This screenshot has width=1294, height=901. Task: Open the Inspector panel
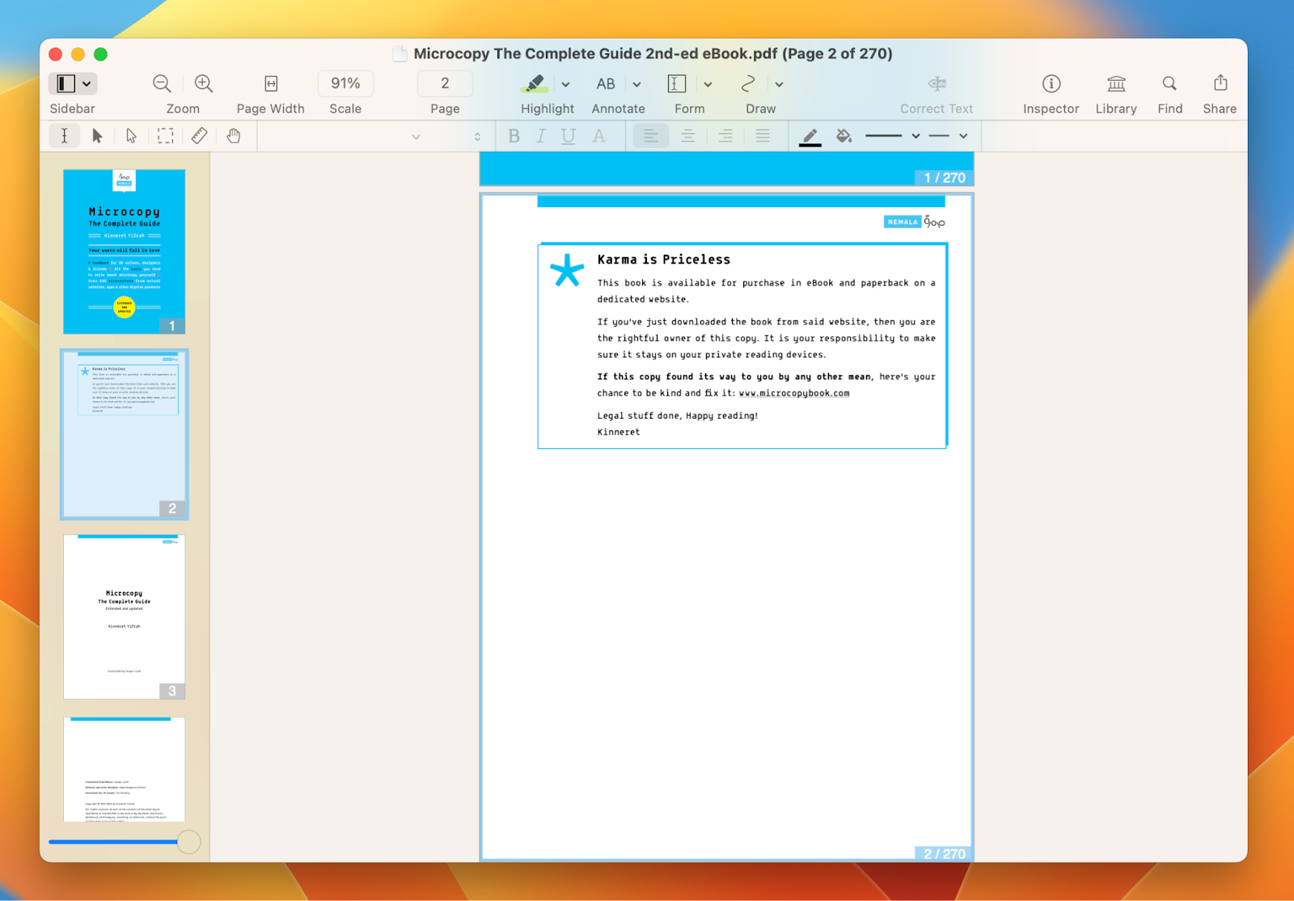[x=1051, y=83]
